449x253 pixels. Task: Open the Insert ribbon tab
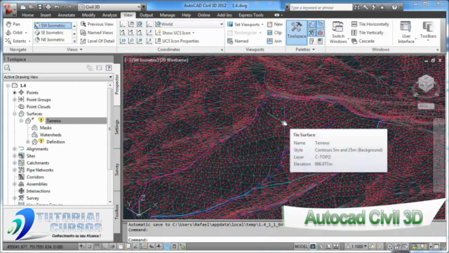(x=46, y=15)
